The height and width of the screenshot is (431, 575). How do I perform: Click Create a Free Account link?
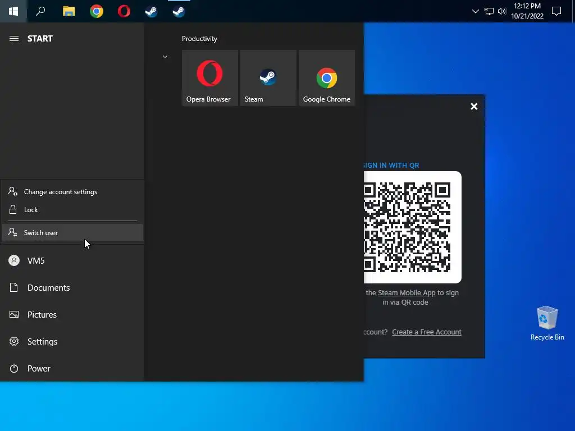427,332
